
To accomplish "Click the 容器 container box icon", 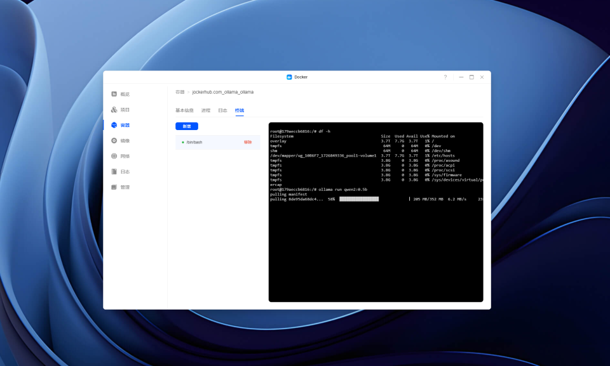I will coord(114,125).
